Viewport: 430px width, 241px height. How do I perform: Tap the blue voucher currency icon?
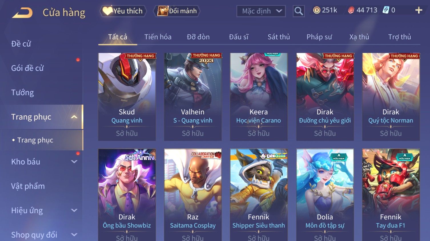(386, 10)
